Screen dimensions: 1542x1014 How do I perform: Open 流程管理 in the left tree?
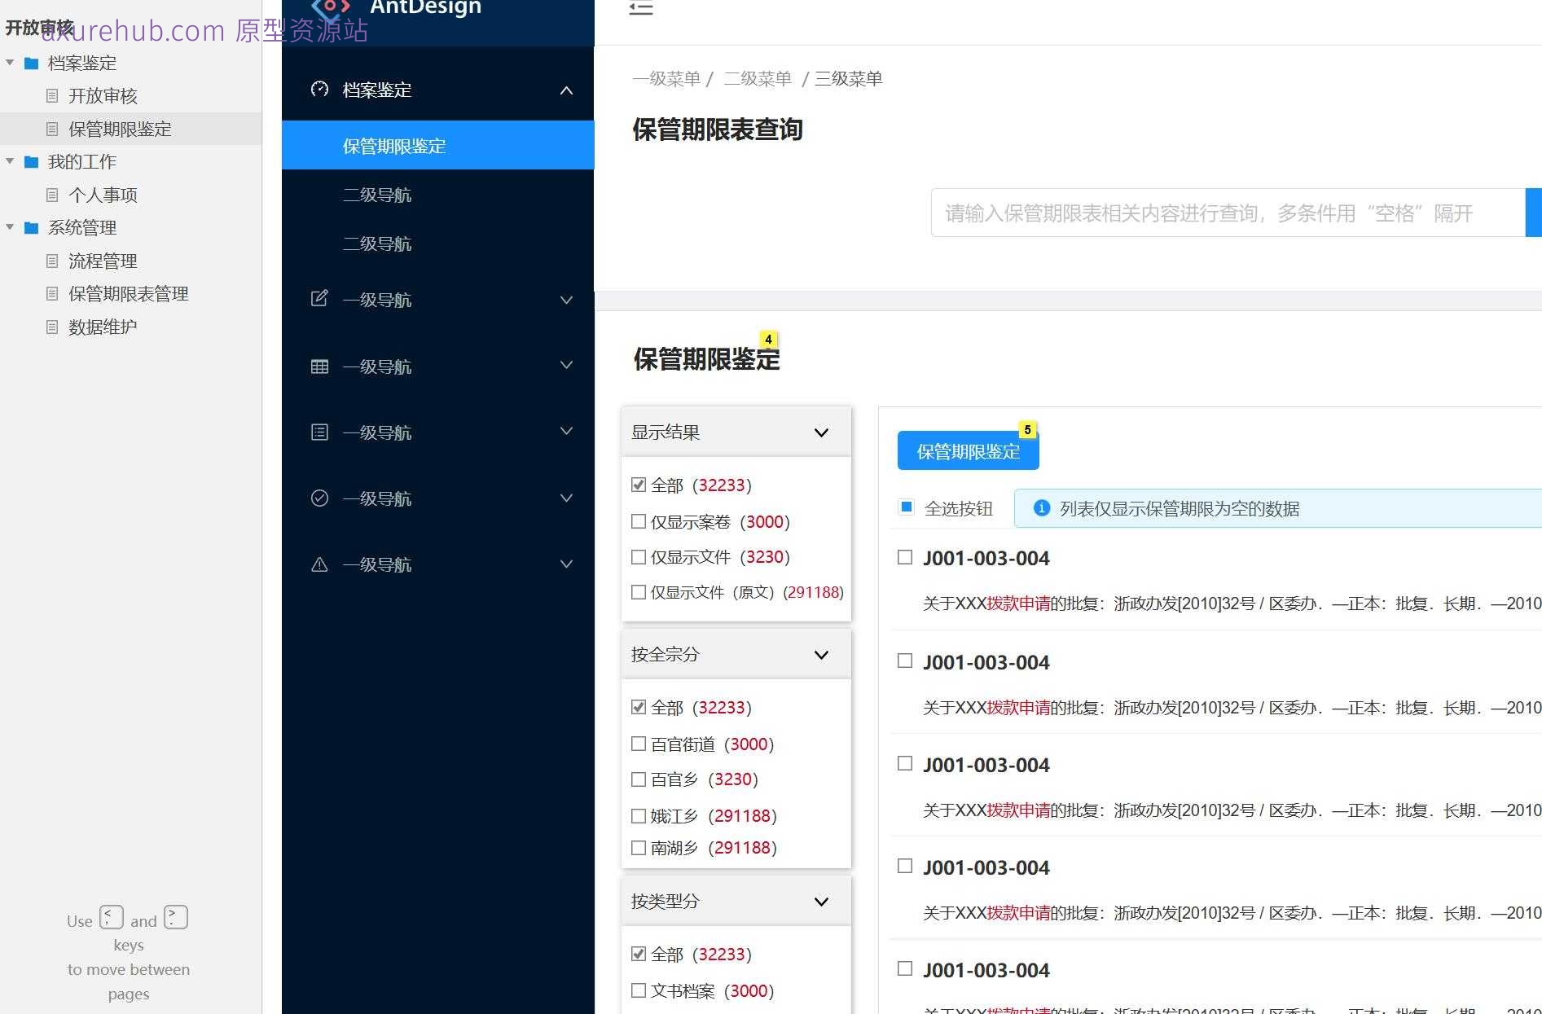[x=103, y=261]
